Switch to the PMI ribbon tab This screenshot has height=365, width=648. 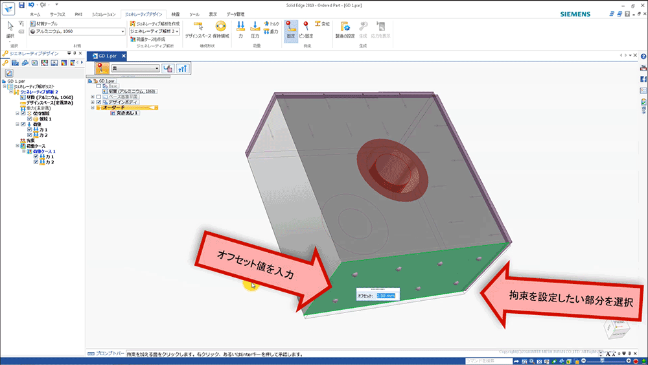click(78, 14)
